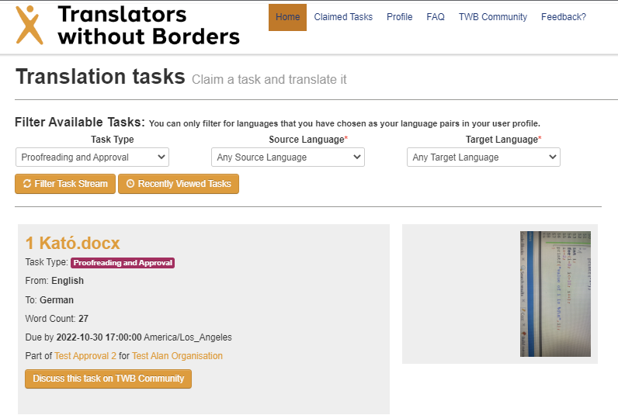Click the clock icon in Recently Viewed Tasks
618x415 pixels.
point(130,184)
